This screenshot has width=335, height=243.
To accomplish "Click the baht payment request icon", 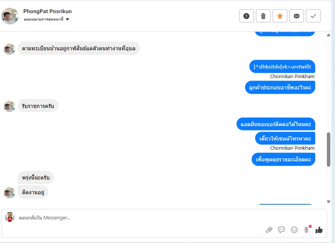I will (306, 230).
